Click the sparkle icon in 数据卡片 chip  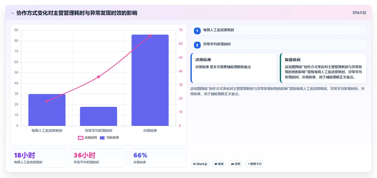[x=249, y=164]
